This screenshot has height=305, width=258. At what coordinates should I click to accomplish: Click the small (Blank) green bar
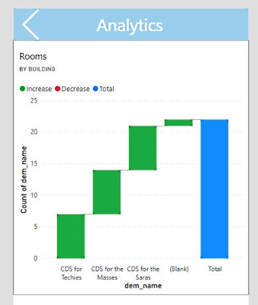(179, 122)
